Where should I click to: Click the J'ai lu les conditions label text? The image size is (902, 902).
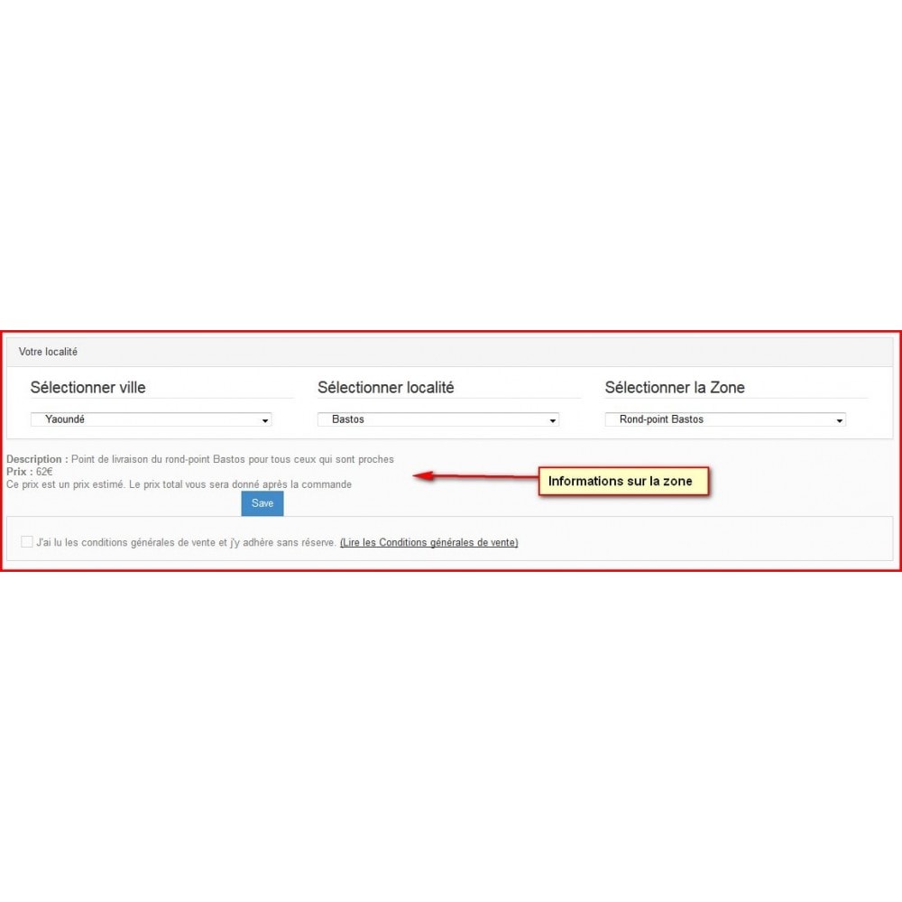click(x=186, y=542)
